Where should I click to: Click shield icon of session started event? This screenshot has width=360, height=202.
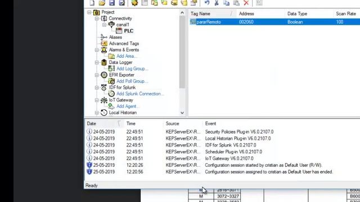[x=89, y=165]
